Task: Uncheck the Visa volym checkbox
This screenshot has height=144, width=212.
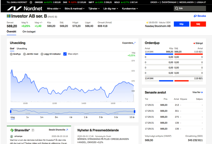Action: (65, 54)
